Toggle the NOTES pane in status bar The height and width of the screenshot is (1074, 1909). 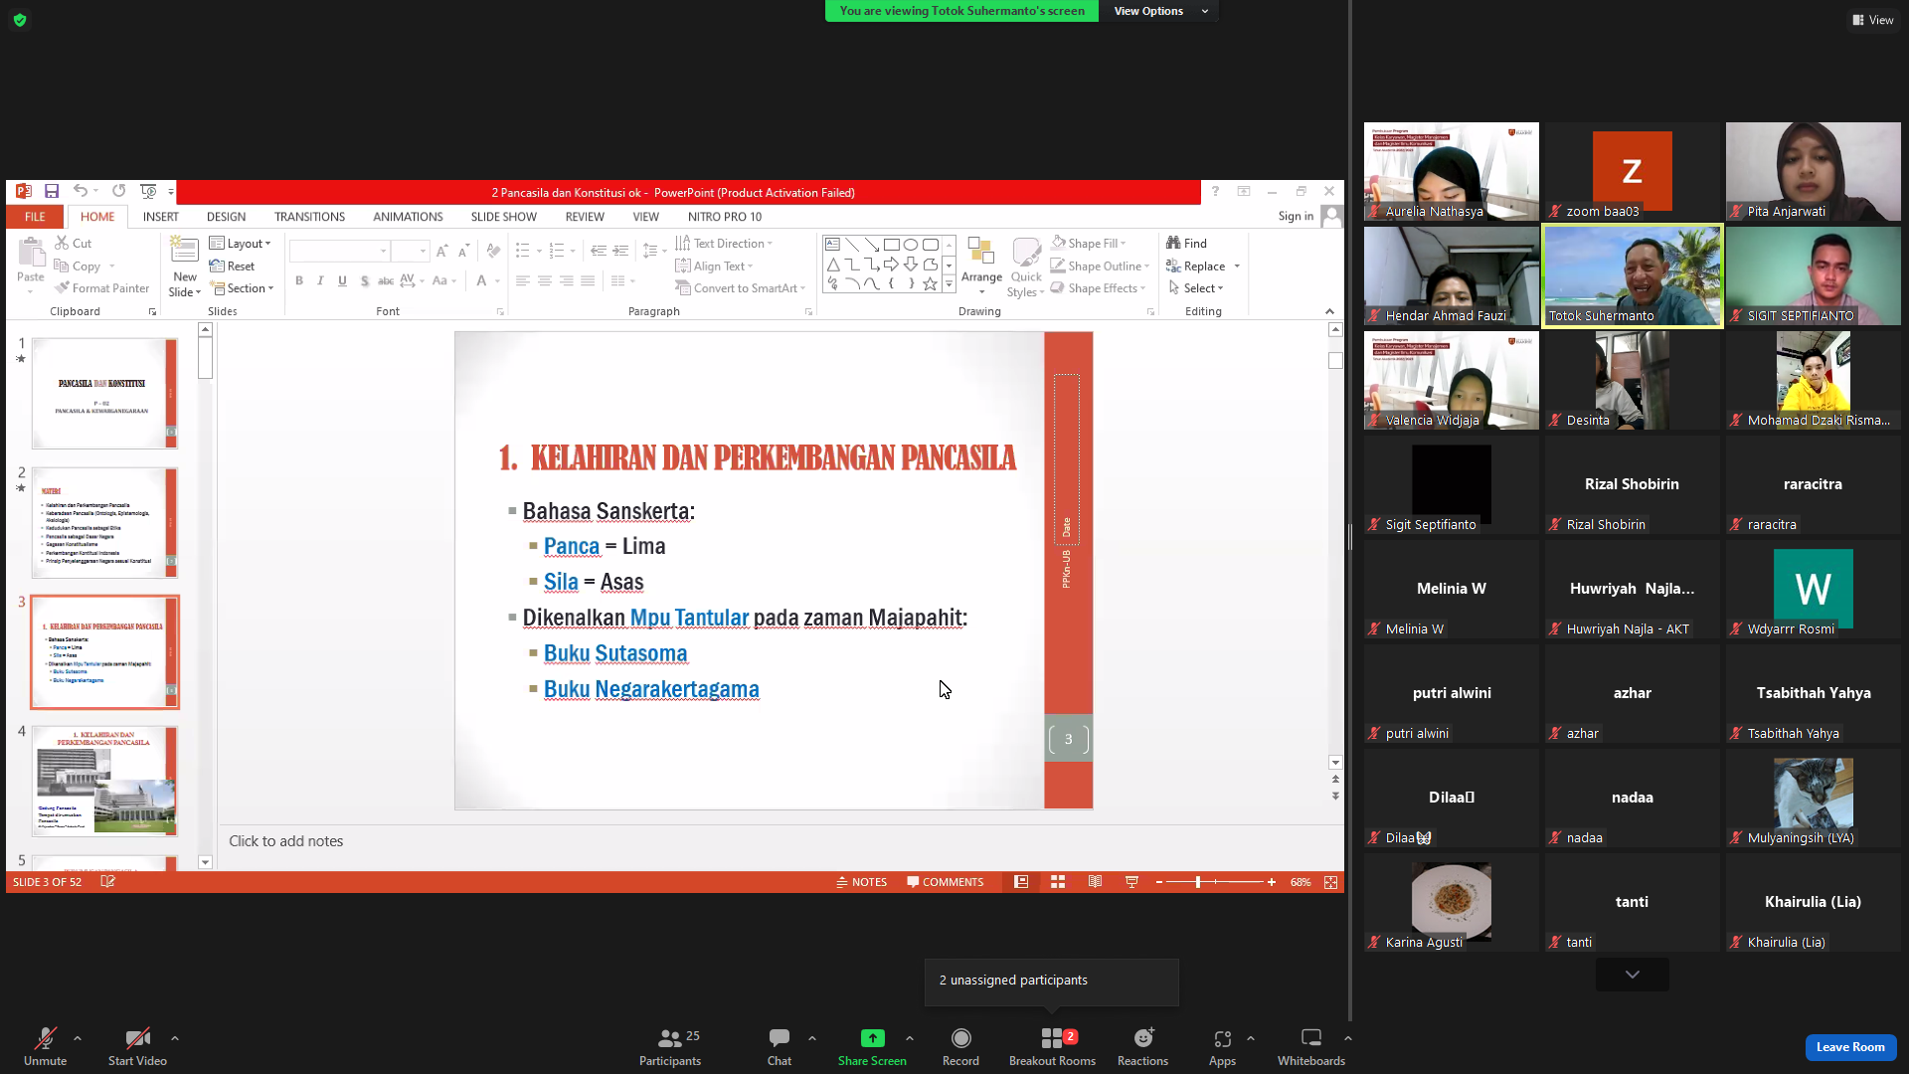861,882
